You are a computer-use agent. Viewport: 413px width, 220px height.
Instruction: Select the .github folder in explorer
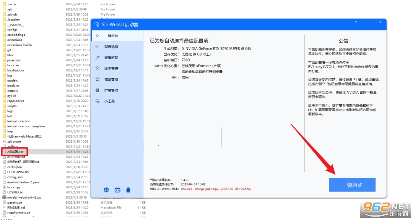point(12,14)
